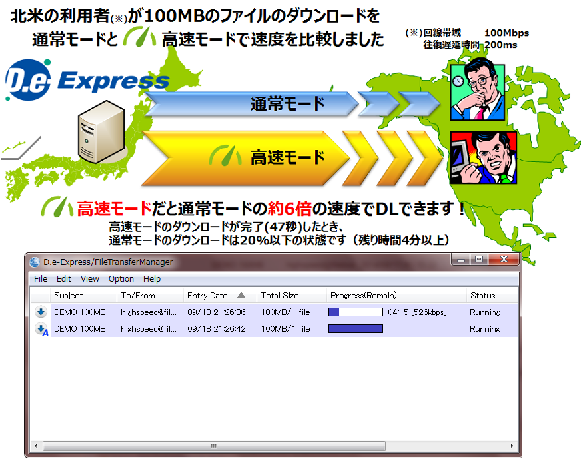
Task: Open the Edit menu
Action: click(x=64, y=279)
